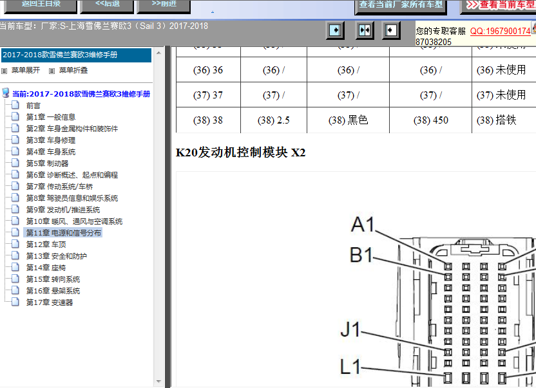Screen dimensions: 536x388
Task: Open 第10章 暖风、通风与空调系统
Action: 74,221
